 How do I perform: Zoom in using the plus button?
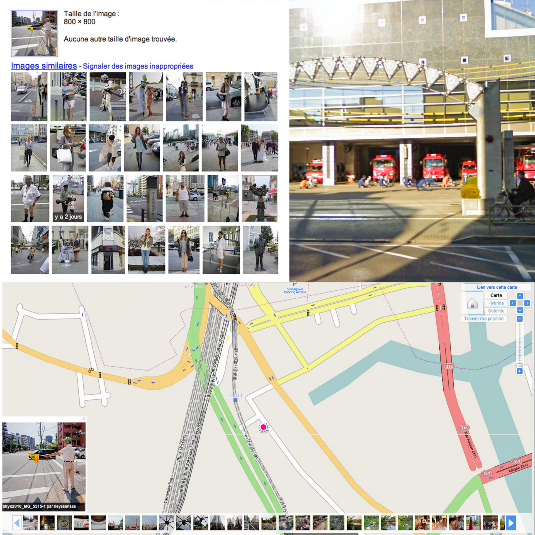coord(519,371)
